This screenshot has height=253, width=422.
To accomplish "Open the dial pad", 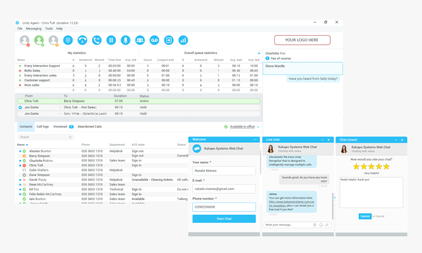I will click(68, 40).
